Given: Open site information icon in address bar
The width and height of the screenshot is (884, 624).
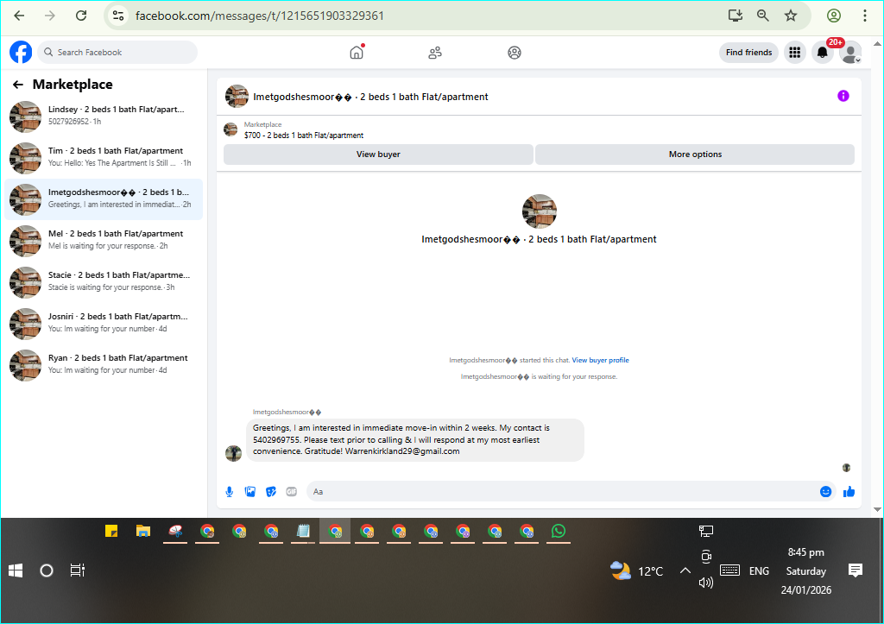Looking at the screenshot, I should click(117, 16).
